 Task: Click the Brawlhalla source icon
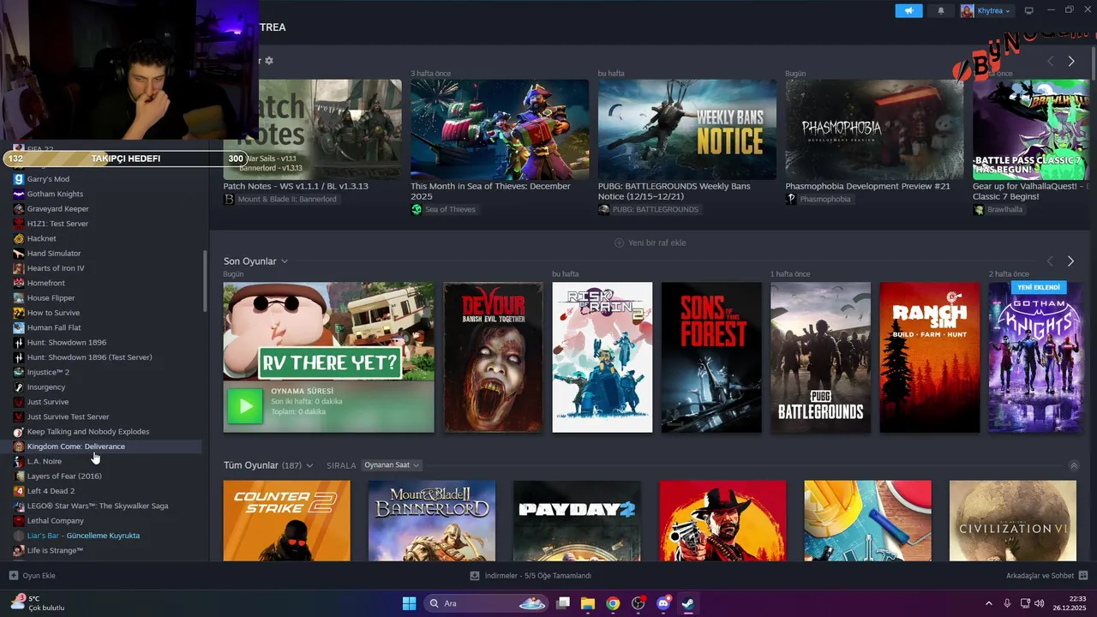pyautogui.click(x=979, y=209)
